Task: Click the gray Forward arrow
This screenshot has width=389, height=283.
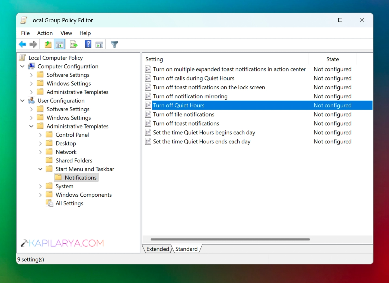Action: (x=33, y=44)
